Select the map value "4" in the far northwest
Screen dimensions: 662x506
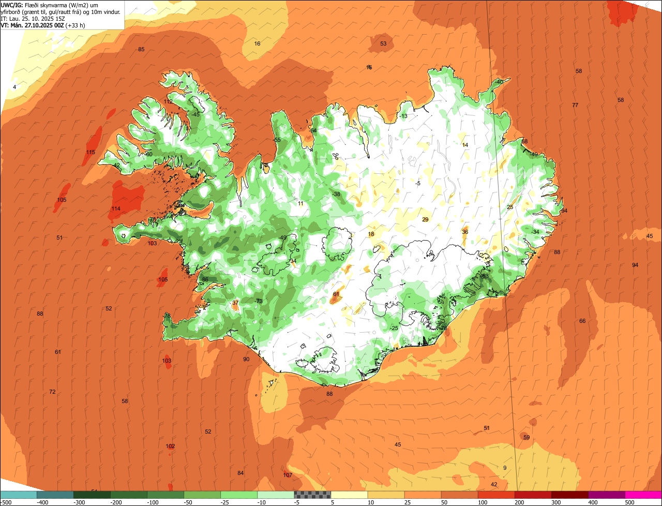14,87
